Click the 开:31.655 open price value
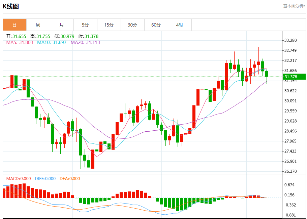 [x=16, y=36]
